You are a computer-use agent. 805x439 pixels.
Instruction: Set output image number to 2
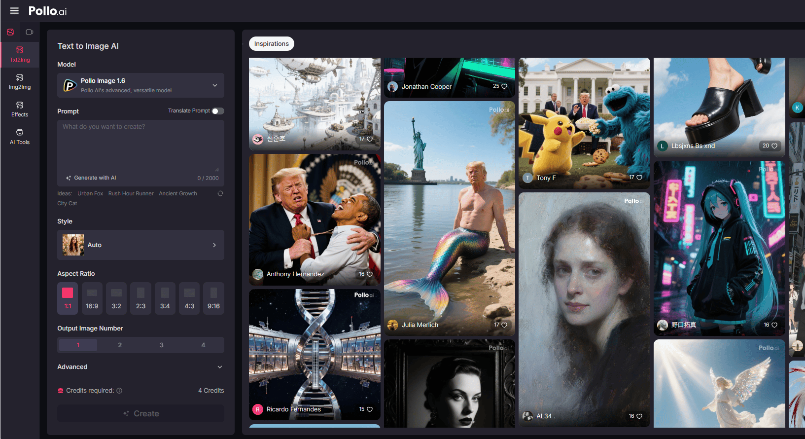click(120, 345)
